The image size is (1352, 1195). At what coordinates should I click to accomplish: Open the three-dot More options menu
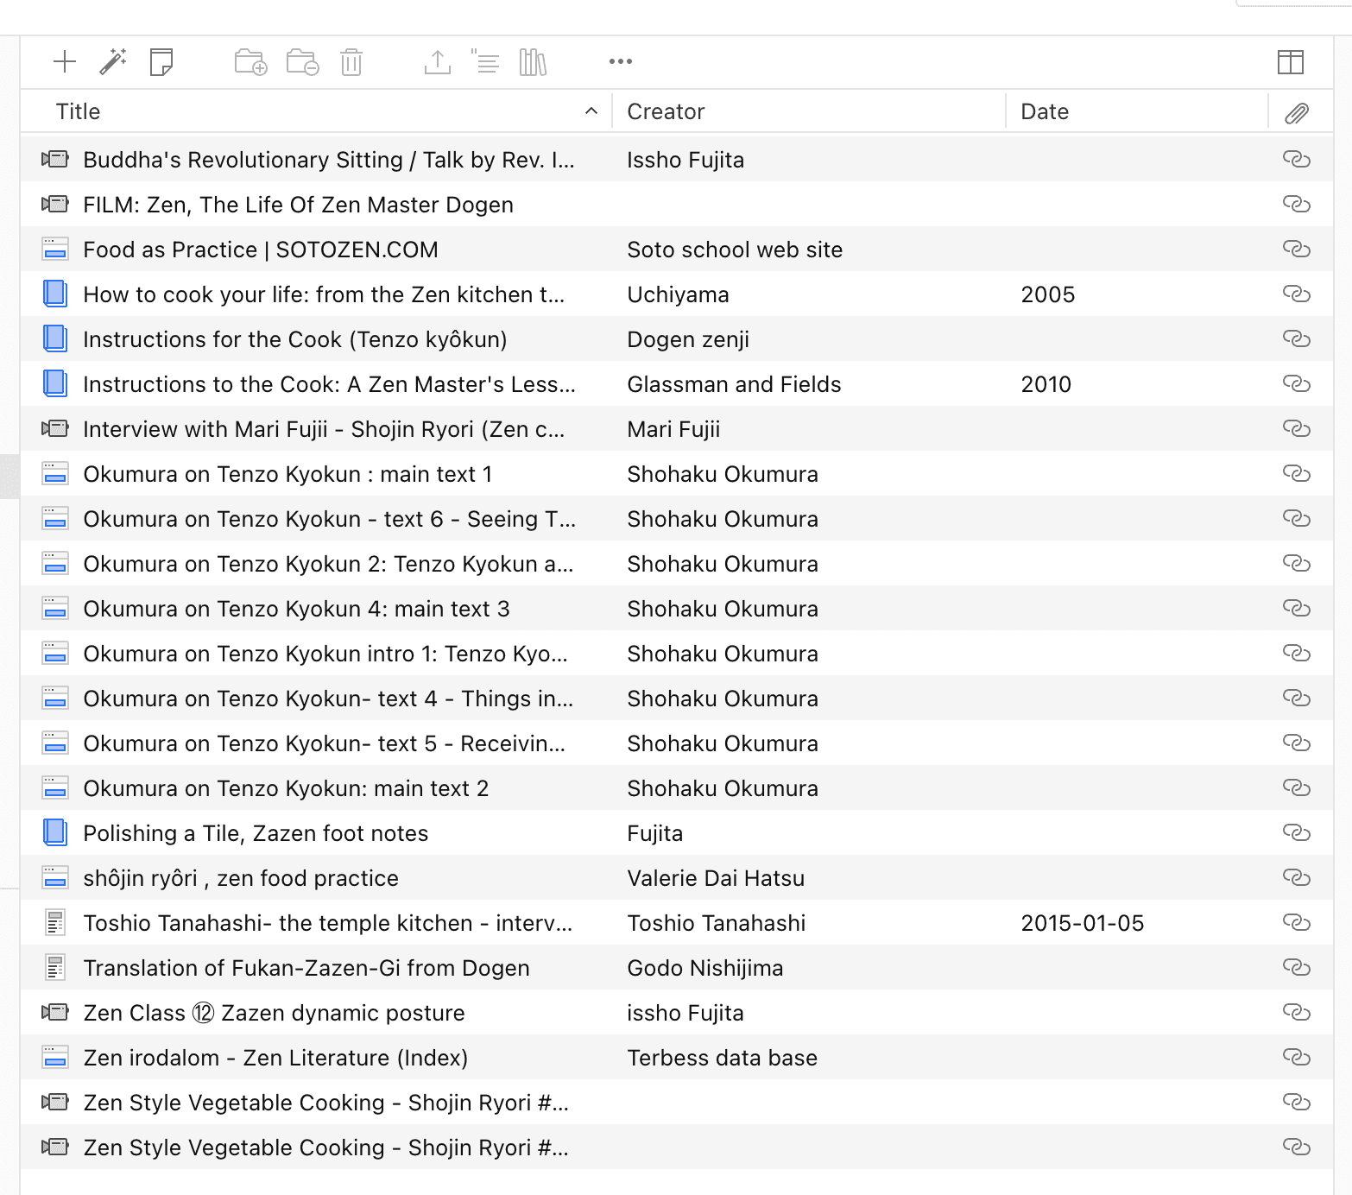[620, 61]
